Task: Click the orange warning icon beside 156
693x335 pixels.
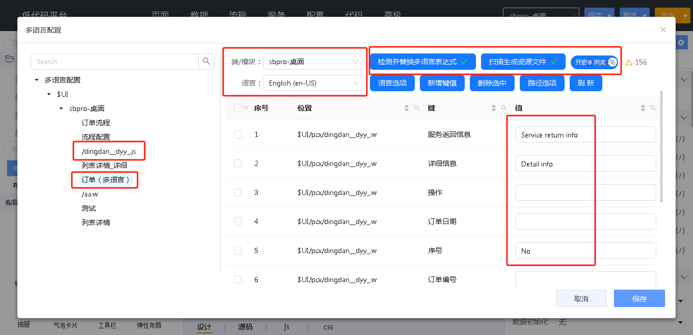Action: [629, 62]
